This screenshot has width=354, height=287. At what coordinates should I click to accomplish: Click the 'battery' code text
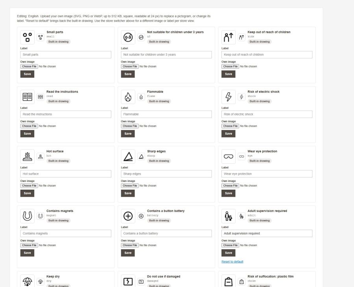(153, 216)
